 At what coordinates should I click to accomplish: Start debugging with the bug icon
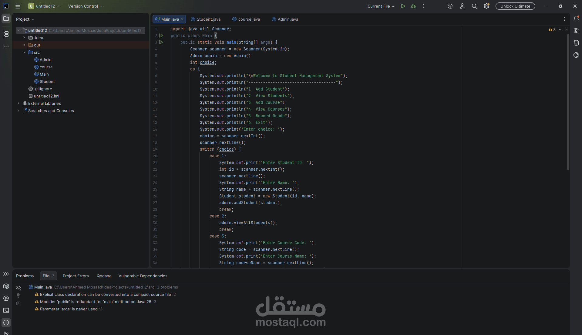tap(413, 6)
